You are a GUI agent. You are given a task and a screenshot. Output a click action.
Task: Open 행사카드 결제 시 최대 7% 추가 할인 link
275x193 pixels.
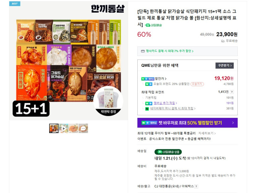coord(170,51)
